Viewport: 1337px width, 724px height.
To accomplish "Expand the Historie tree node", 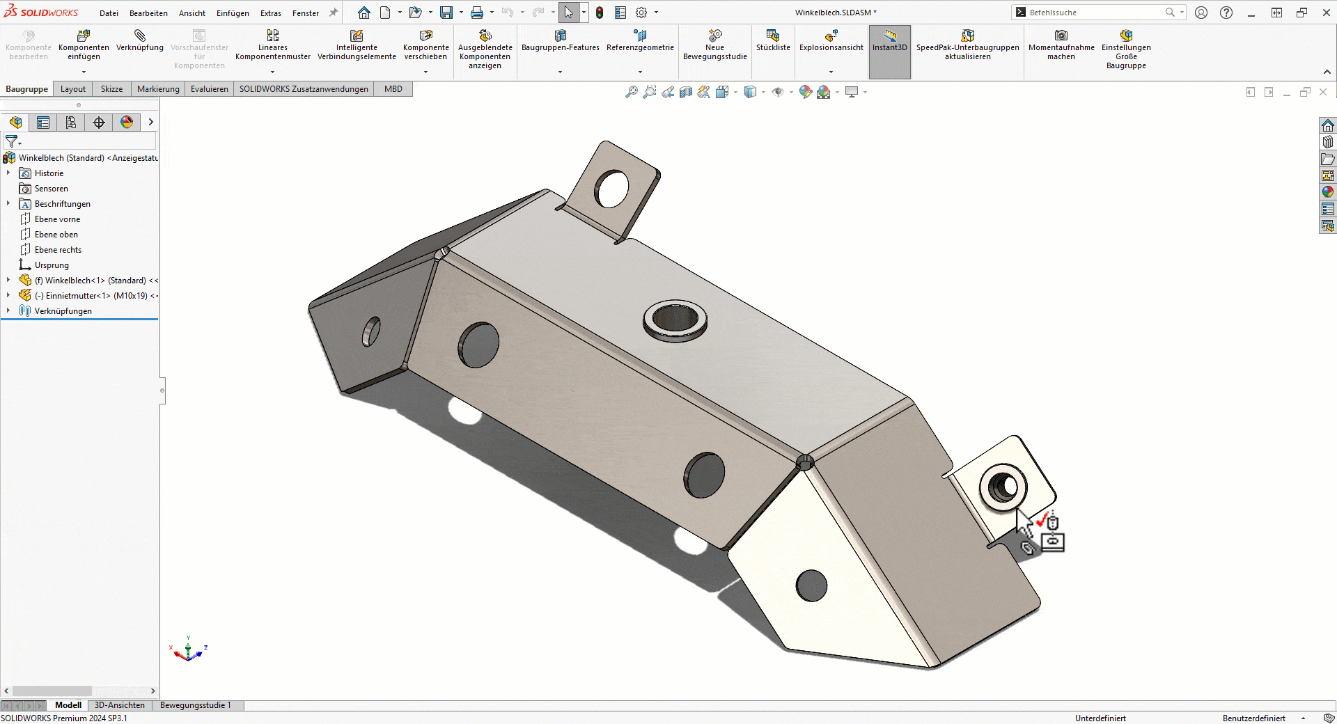I will pyautogui.click(x=8, y=173).
